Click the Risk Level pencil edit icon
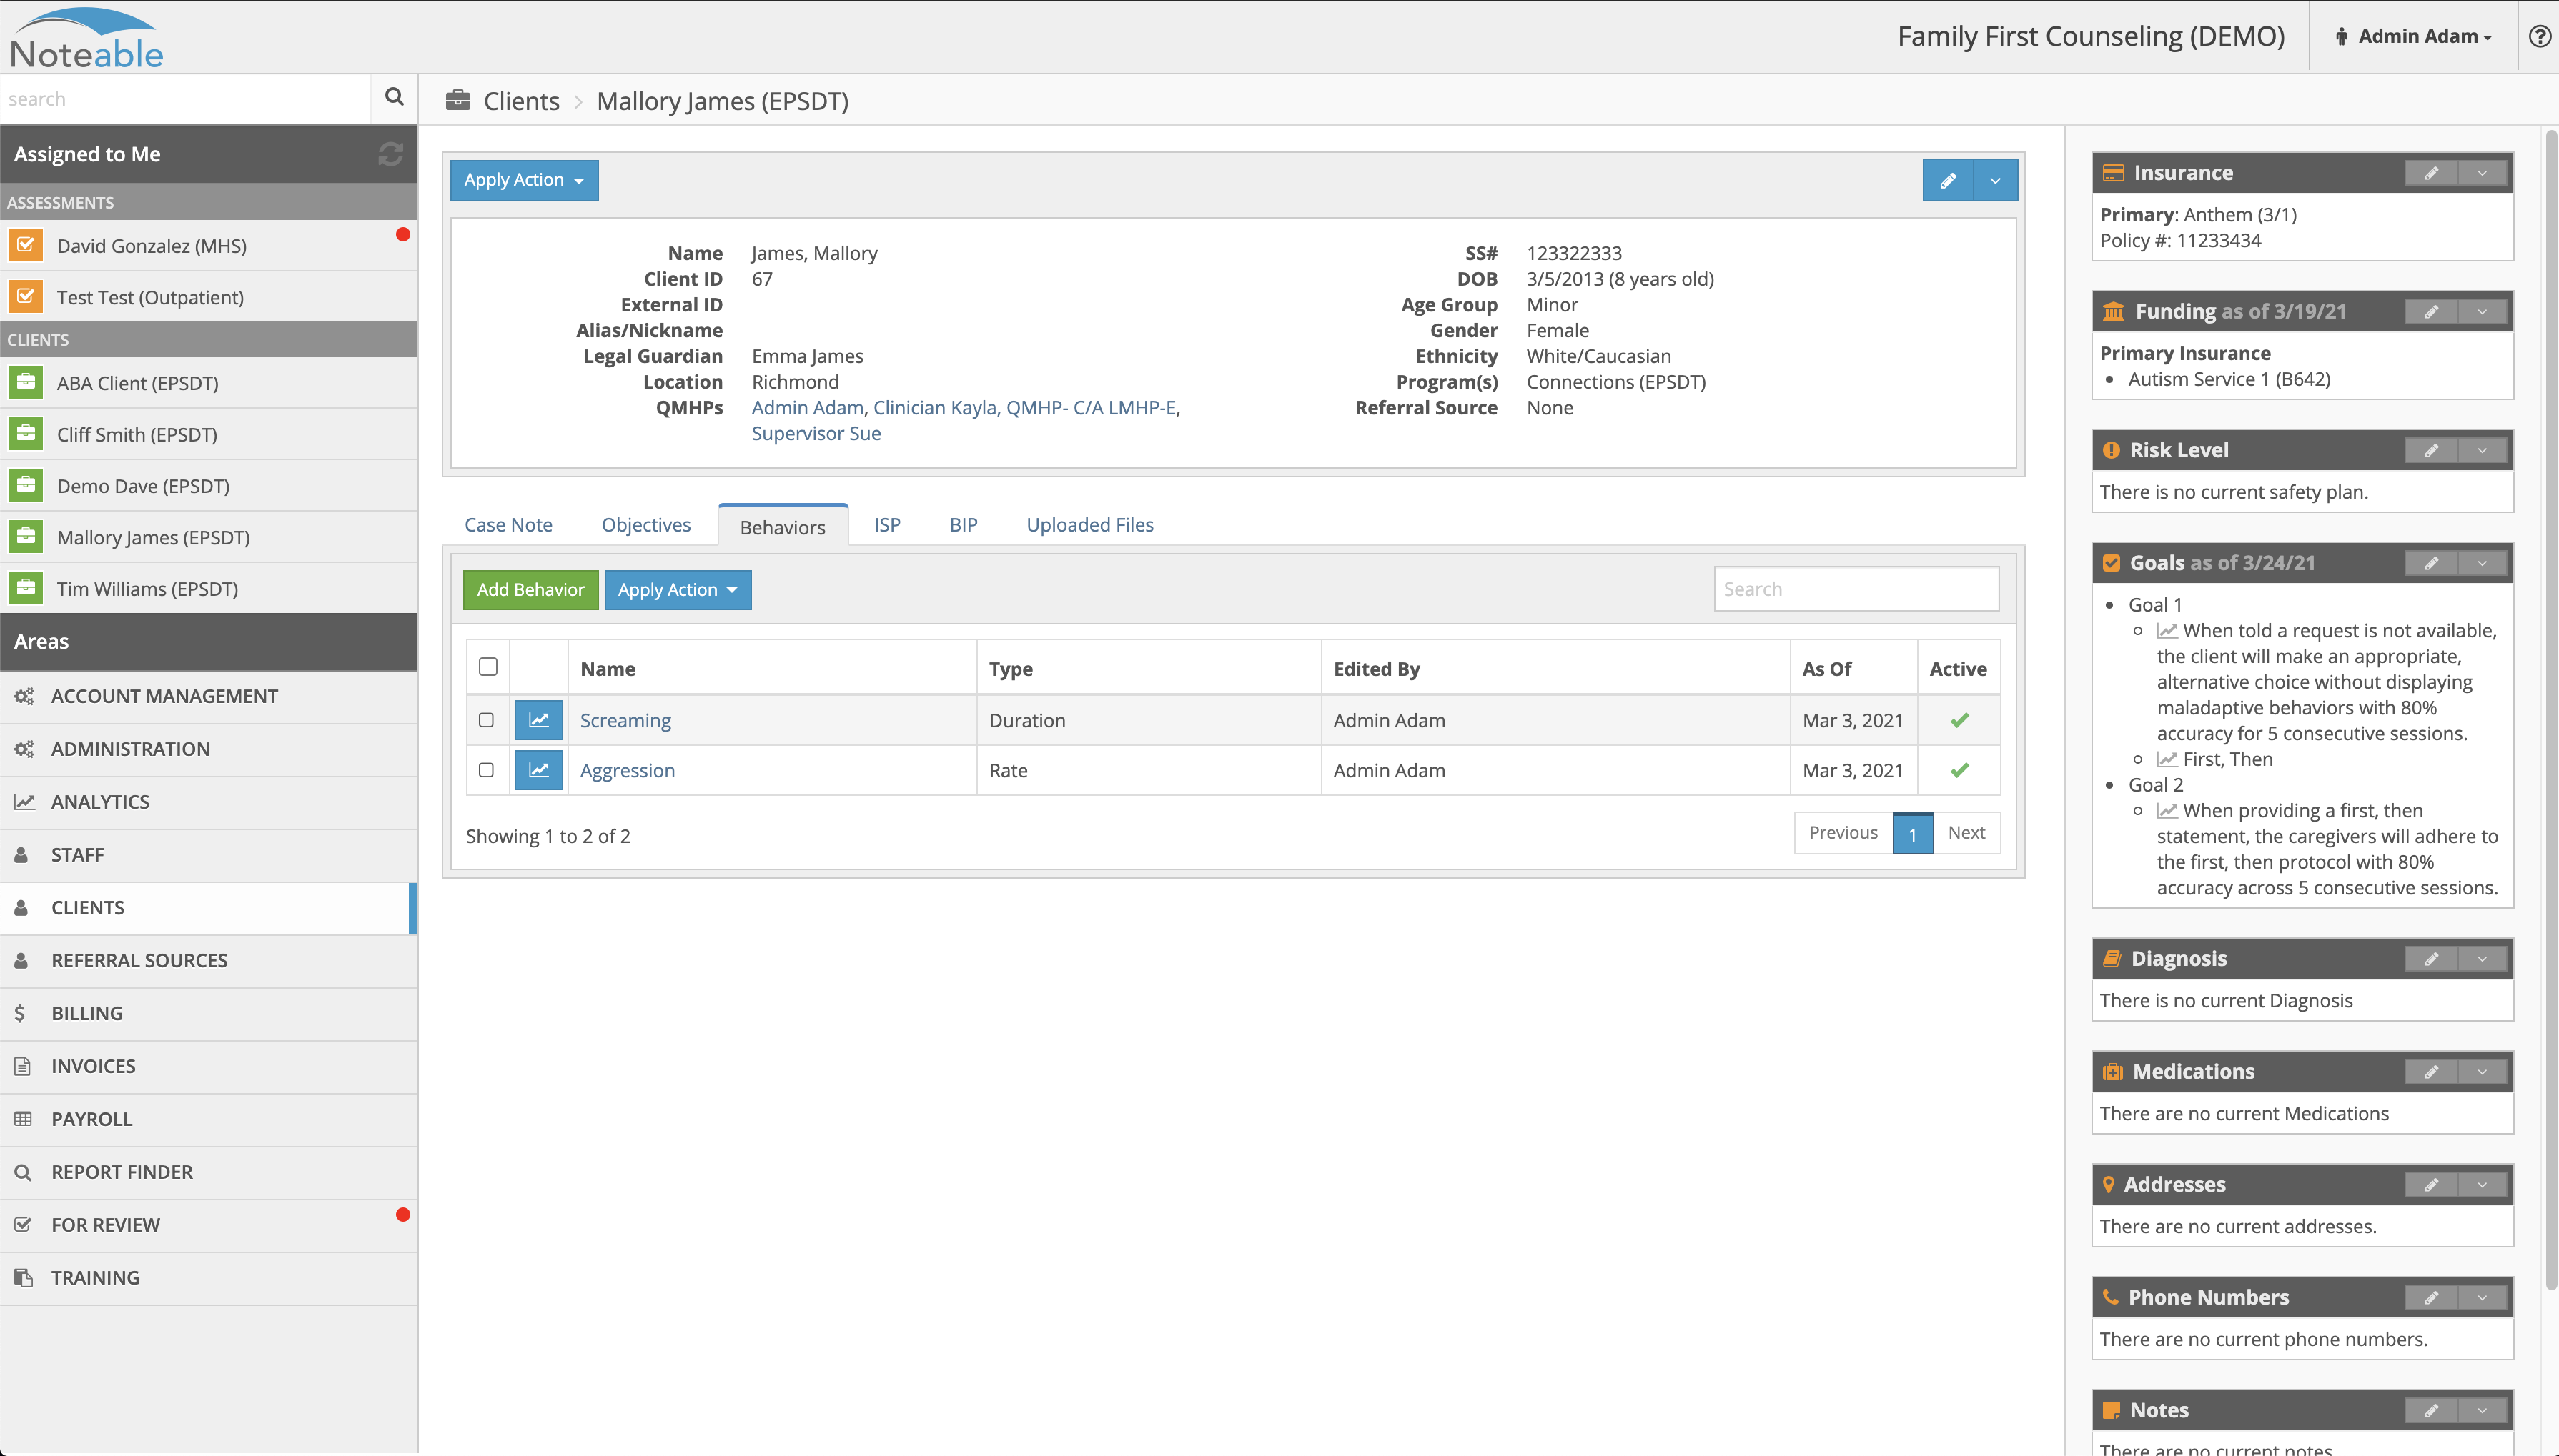This screenshot has height=1456, width=2559. 2431,450
